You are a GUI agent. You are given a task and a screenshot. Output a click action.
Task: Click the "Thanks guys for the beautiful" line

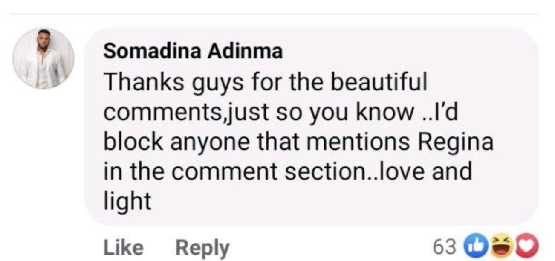265,82
